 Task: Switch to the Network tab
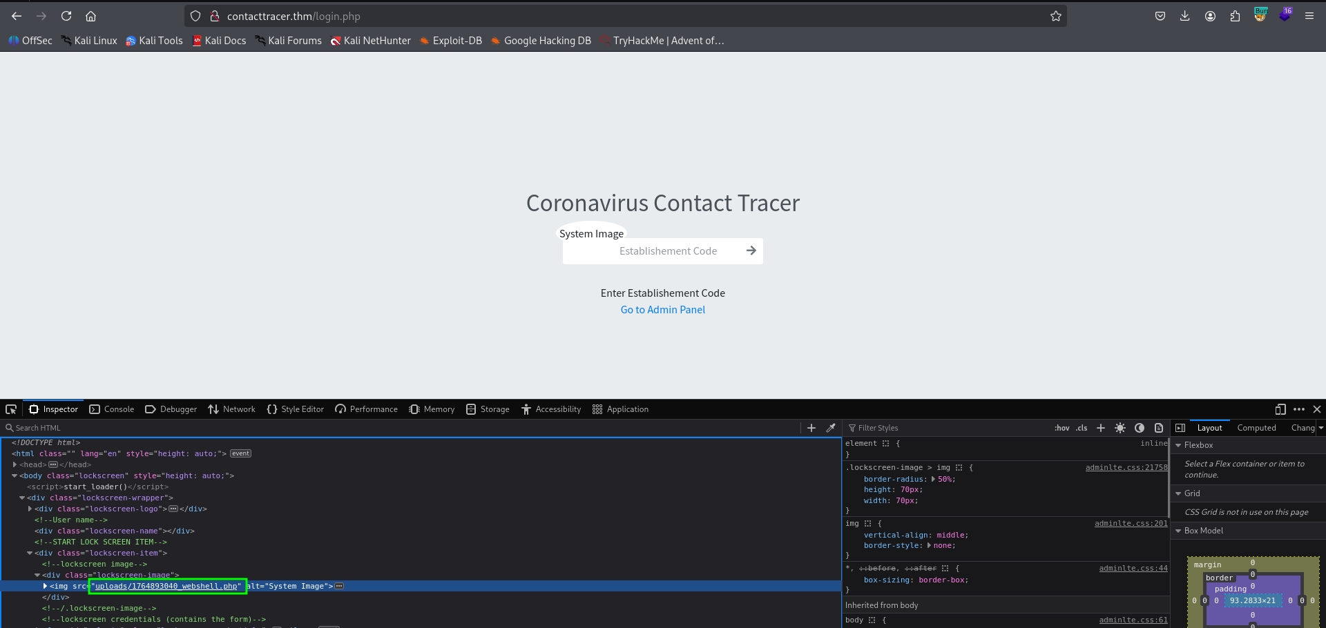point(232,409)
